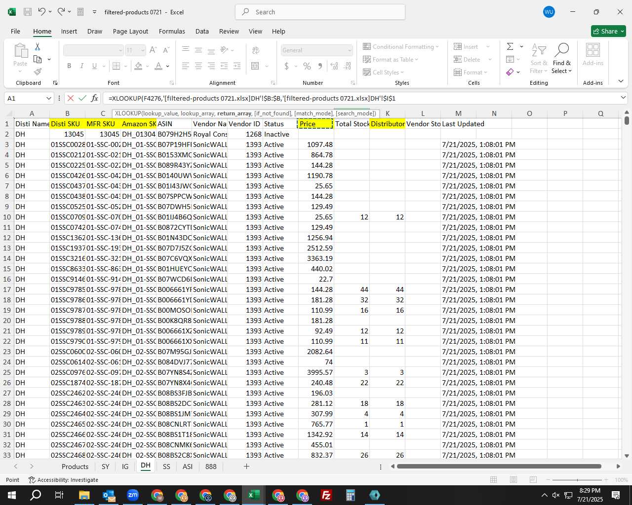Switch to the Insert ribbon tab

[69, 31]
